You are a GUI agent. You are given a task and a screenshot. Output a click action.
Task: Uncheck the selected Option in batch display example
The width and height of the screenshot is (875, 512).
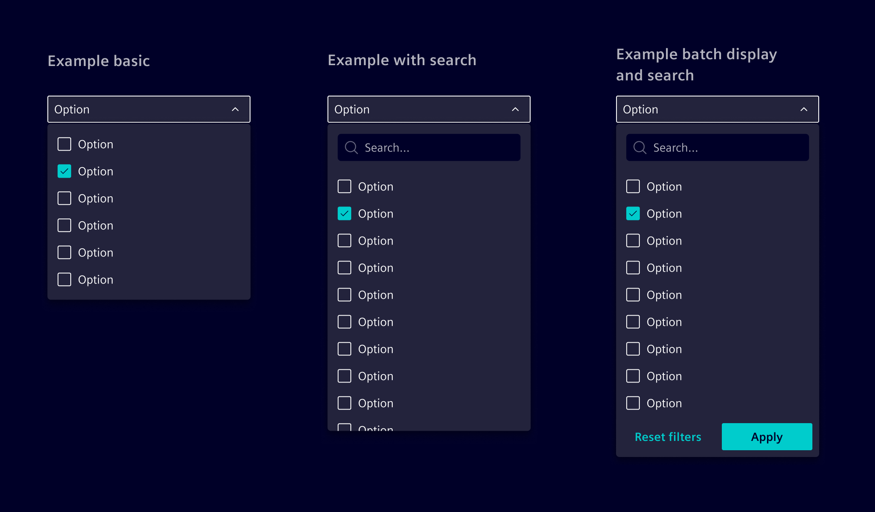click(x=633, y=214)
